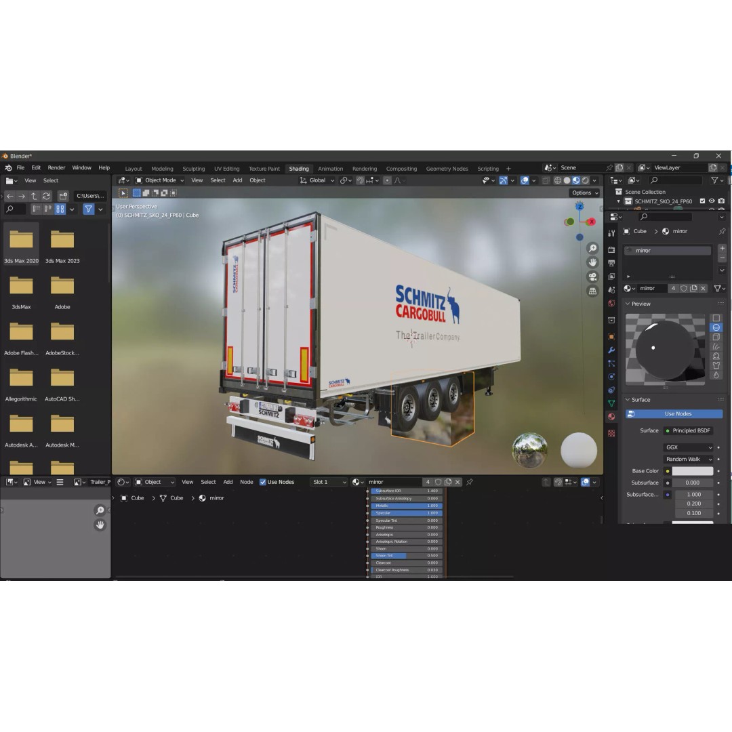Collapse the SCHMITZ_SKO_24_FP60 collection tree
Image resolution: width=732 pixels, height=732 pixels.
pyautogui.click(x=619, y=202)
